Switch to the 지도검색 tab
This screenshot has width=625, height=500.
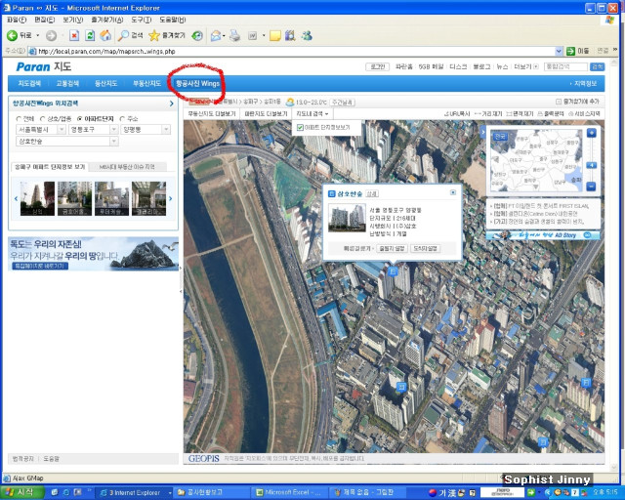point(29,83)
